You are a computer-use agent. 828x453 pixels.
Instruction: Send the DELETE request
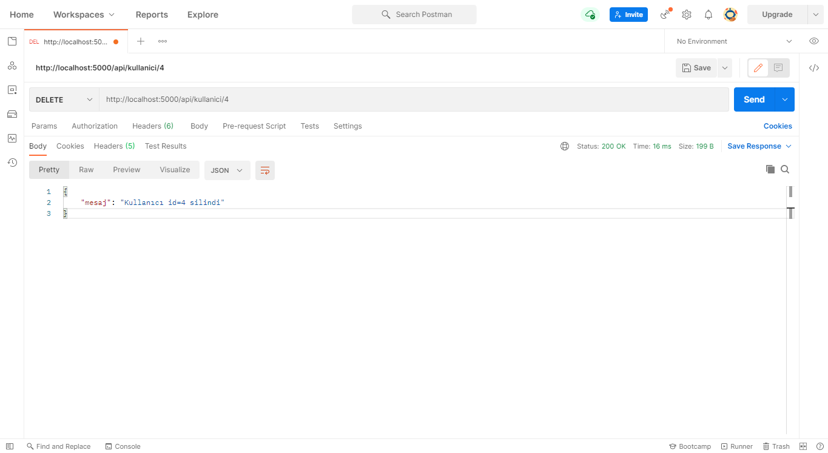[755, 99]
